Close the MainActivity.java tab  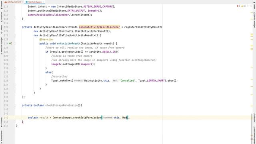[x=43, y=2]
